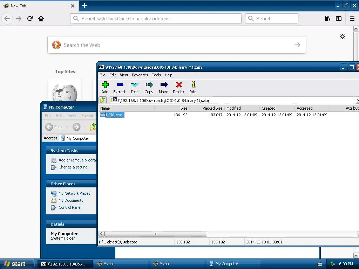Click the browser Back arrow button

(7, 19)
